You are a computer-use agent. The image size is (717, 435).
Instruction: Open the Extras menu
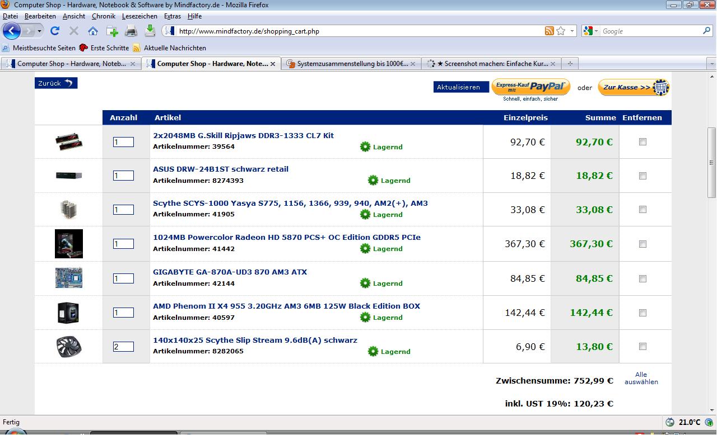(173, 16)
